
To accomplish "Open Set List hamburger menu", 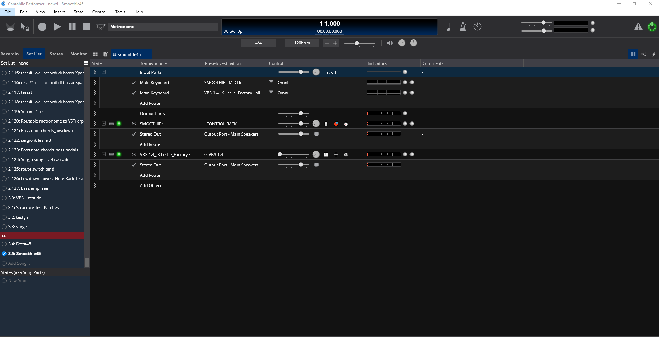I will pyautogui.click(x=86, y=63).
